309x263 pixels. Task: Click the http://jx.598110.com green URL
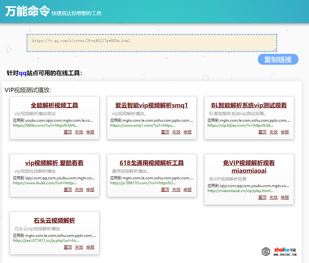pos(143,183)
